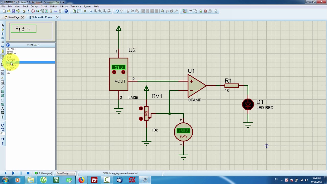The image size is (327, 184).
Task: Click the 8 Message(s) status indicator
Action: pos(44,173)
